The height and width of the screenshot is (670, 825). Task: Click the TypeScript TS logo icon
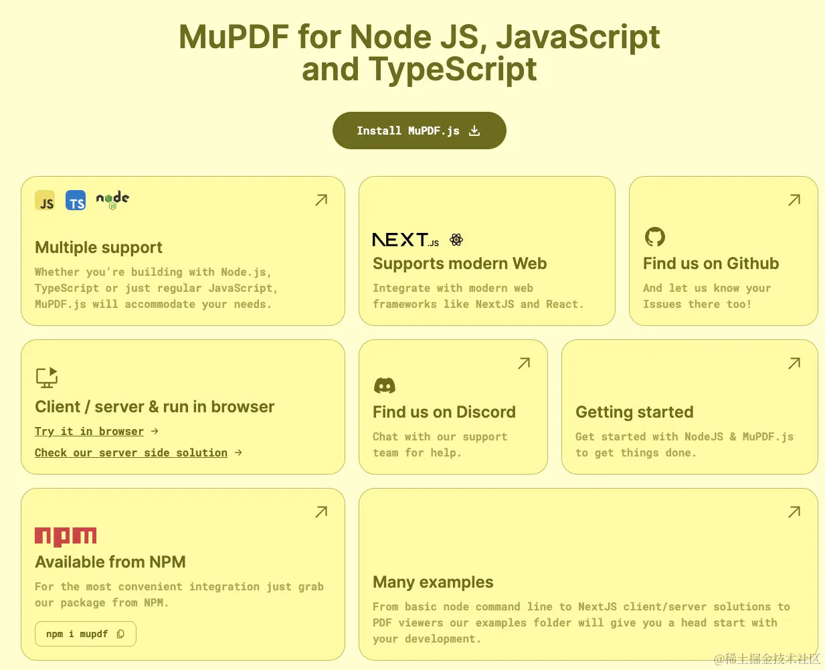(x=76, y=201)
